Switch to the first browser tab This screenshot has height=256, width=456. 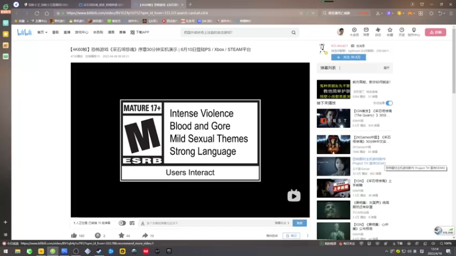(x=48, y=5)
